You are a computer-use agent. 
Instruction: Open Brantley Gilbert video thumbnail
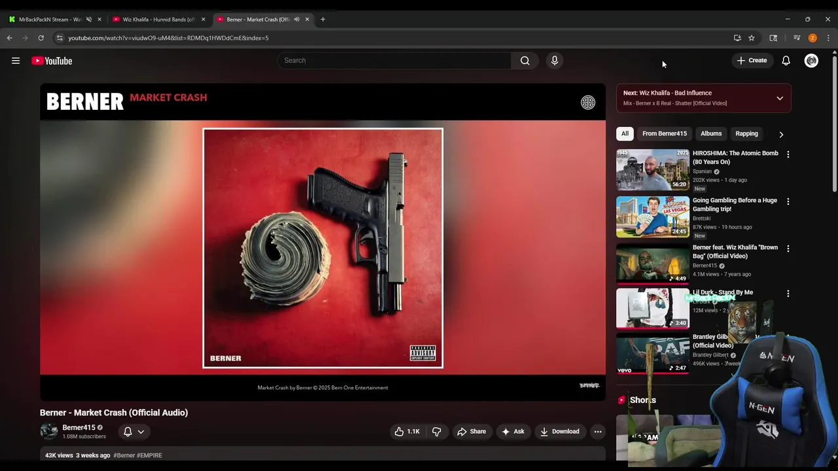[x=653, y=354]
